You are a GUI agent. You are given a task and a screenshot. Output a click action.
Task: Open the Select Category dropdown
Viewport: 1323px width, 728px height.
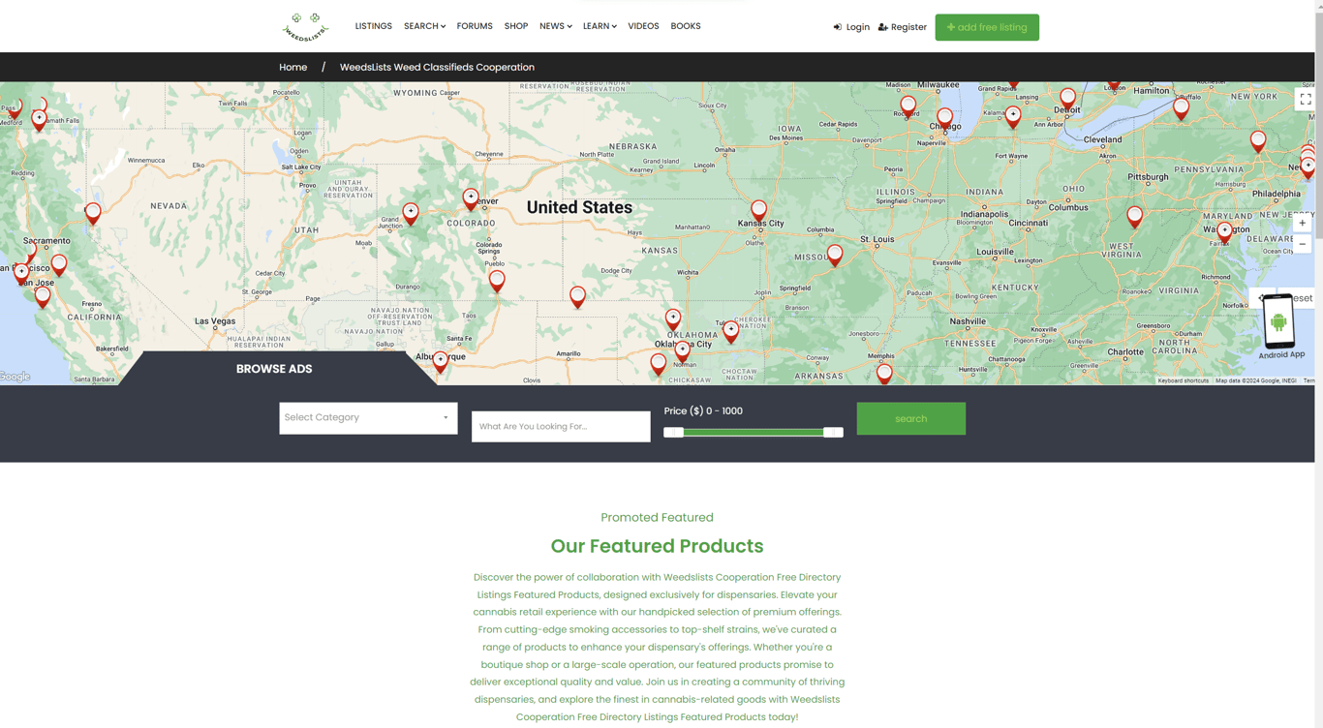[x=368, y=418]
